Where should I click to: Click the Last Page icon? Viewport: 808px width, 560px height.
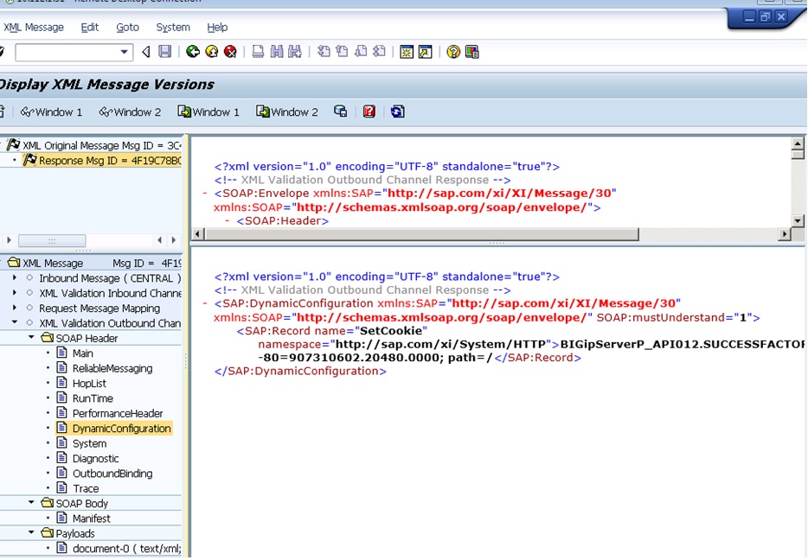tap(379, 52)
